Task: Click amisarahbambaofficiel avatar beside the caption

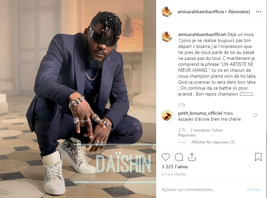Action: click(167, 37)
